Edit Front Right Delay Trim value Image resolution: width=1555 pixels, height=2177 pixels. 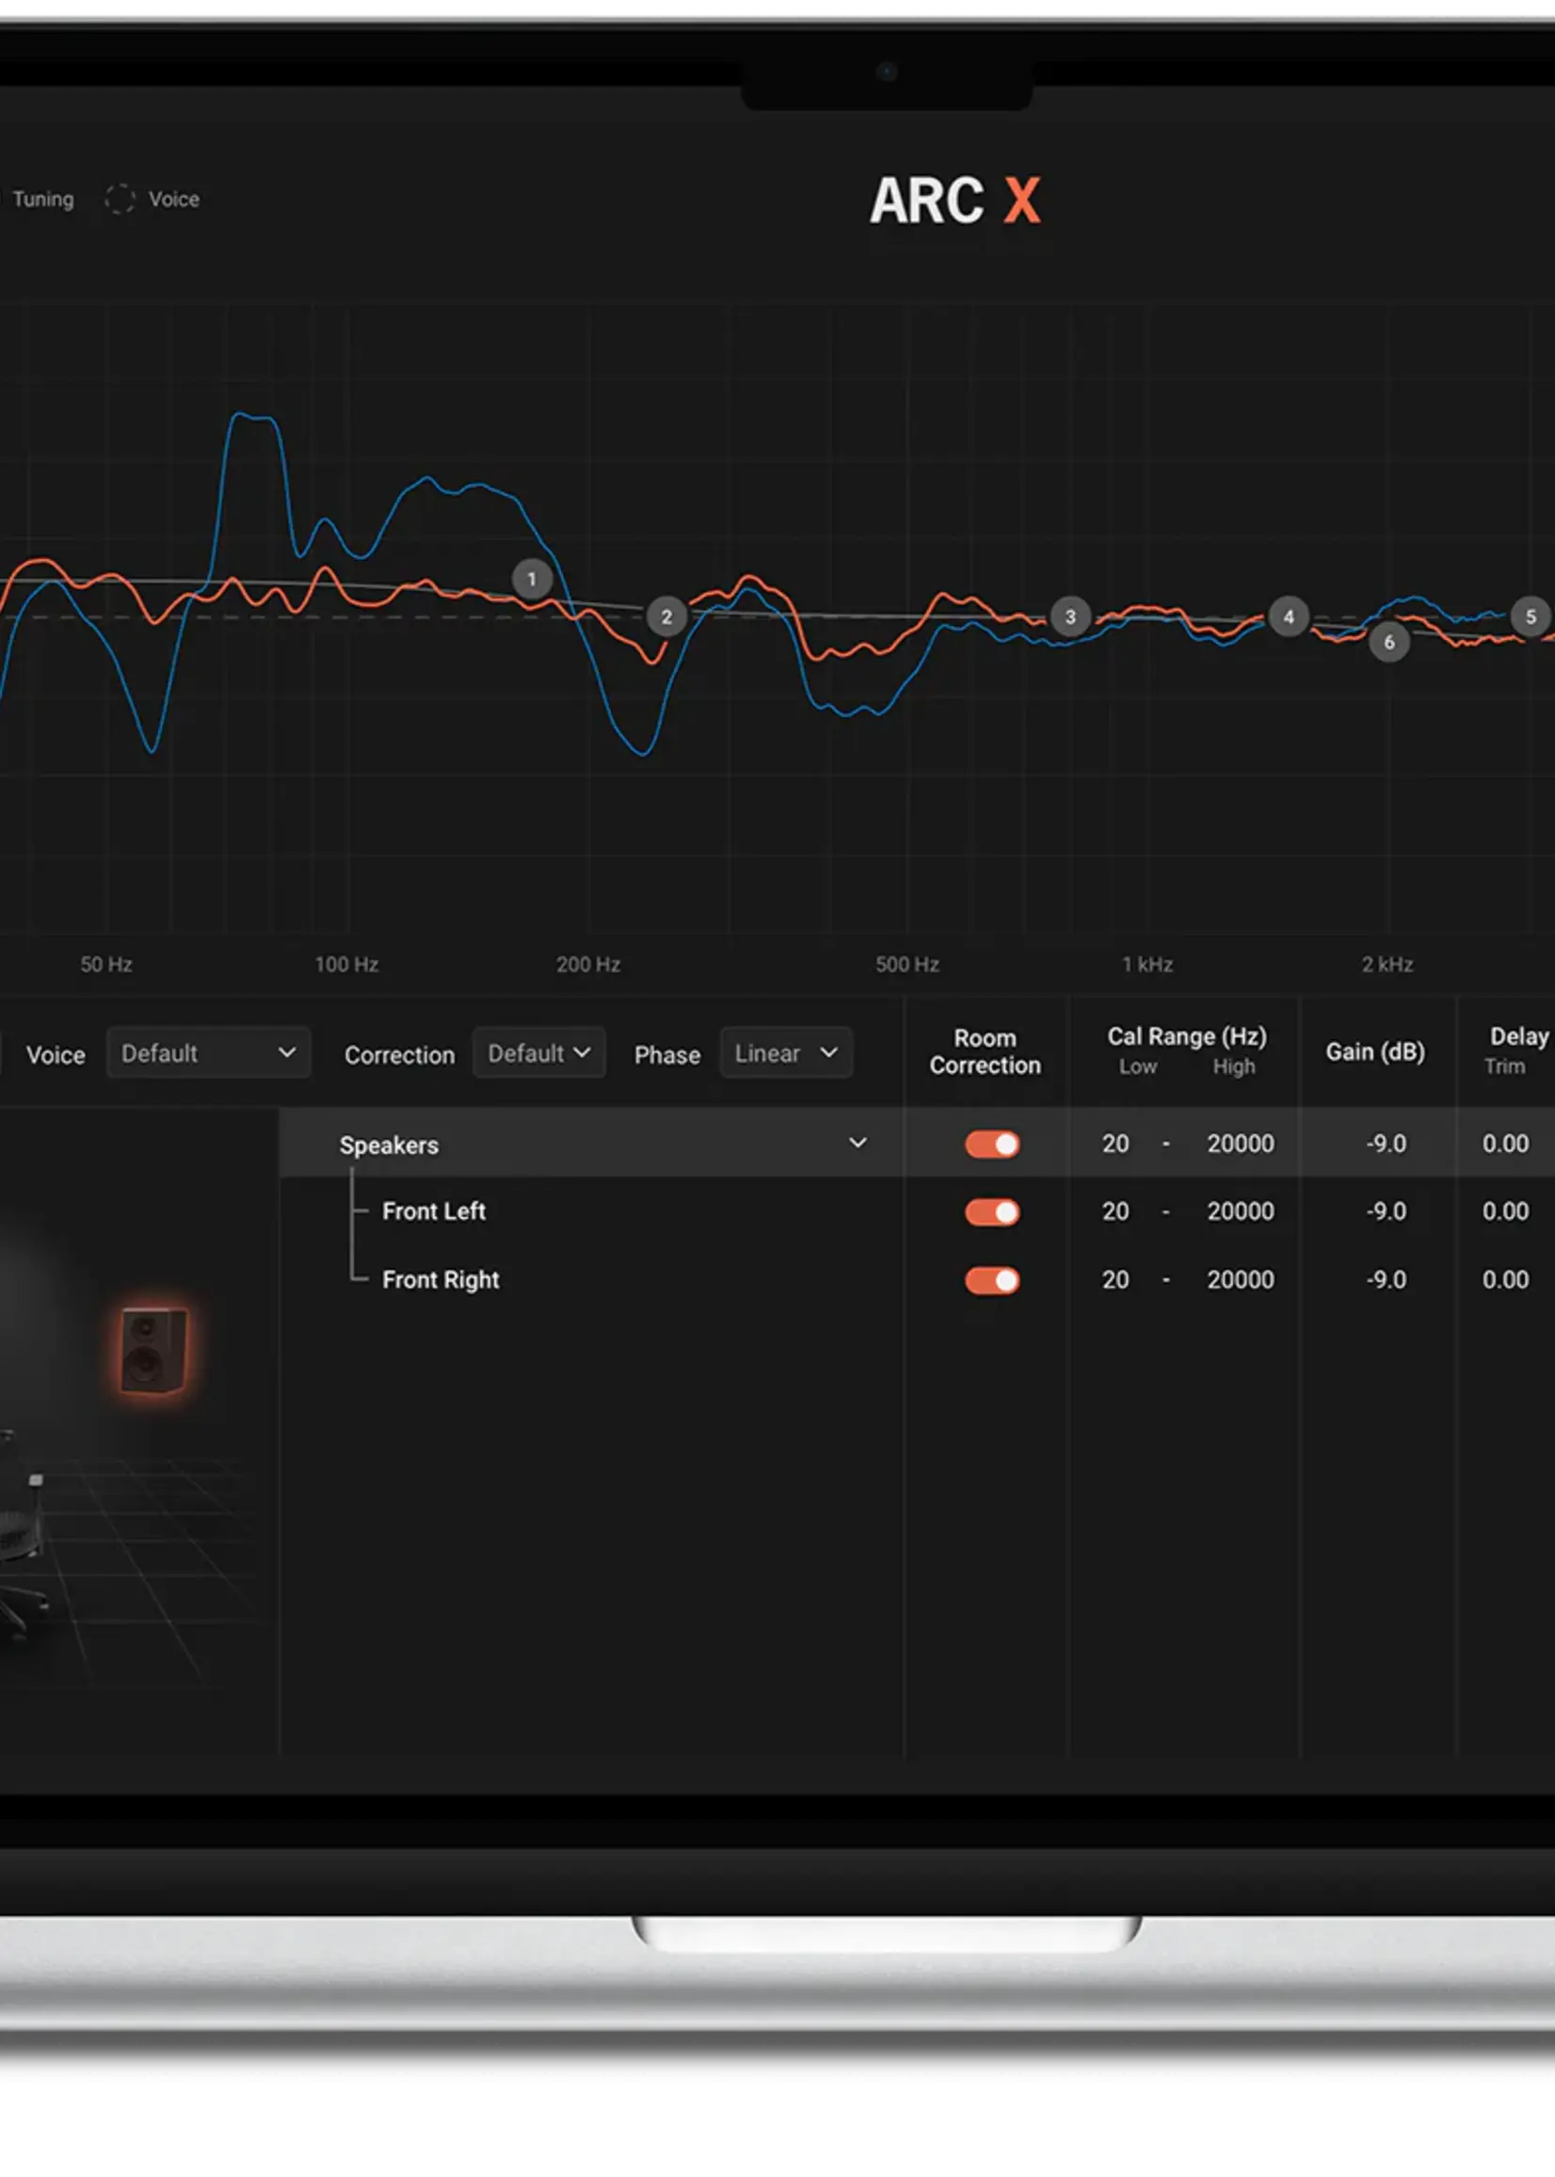pos(1505,1279)
